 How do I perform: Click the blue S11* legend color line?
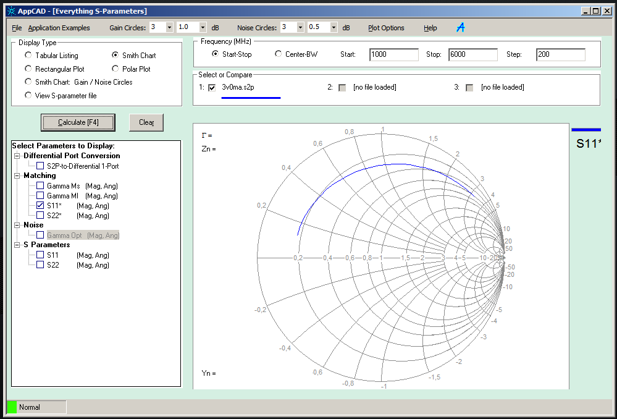click(586, 130)
